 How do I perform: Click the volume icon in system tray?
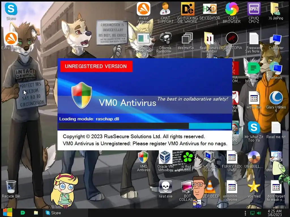[x=259, y=213]
